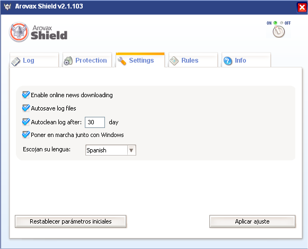Click the Log tab notepad icon

pyautogui.click(x=16, y=62)
